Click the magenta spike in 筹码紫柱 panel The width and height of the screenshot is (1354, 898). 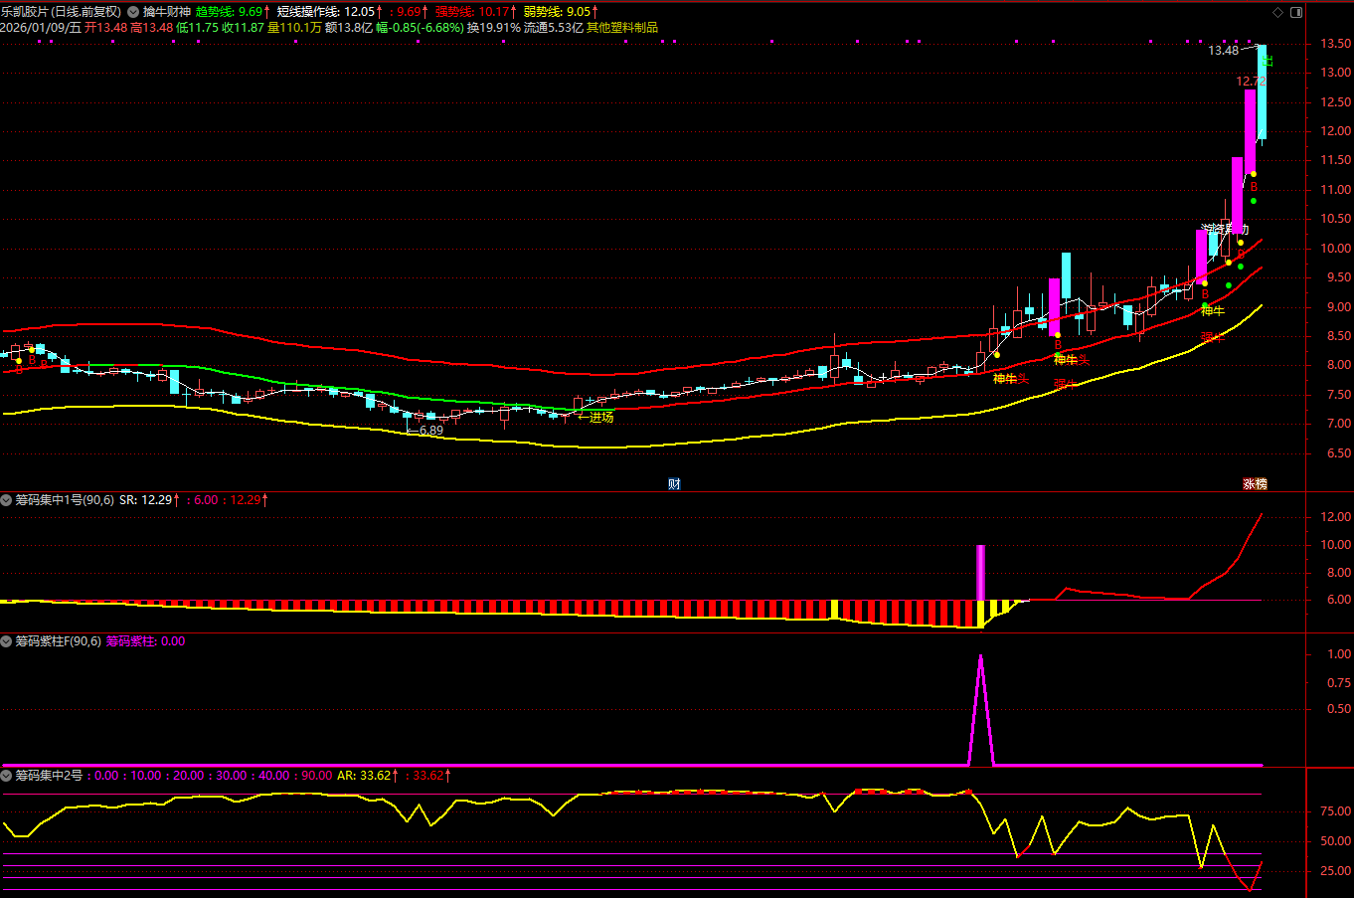coord(981,696)
